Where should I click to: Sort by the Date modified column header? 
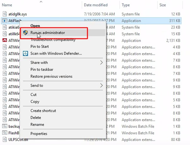(x=96, y=5)
